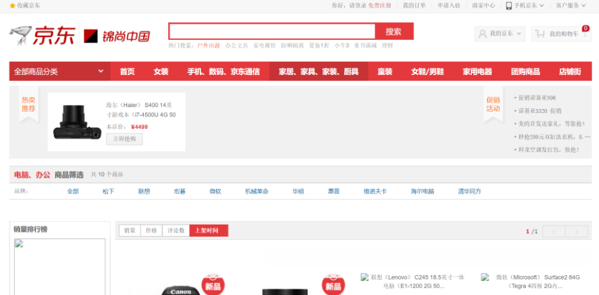Open promotion 促销诺基亚N96
The image size is (599, 295).
pyautogui.click(x=537, y=98)
